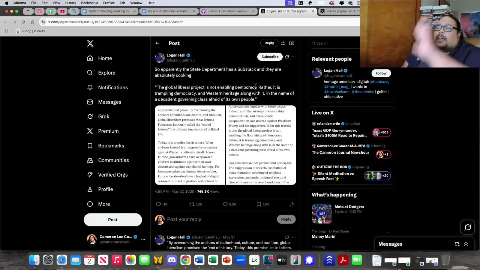Open the History menu

(70, 3)
